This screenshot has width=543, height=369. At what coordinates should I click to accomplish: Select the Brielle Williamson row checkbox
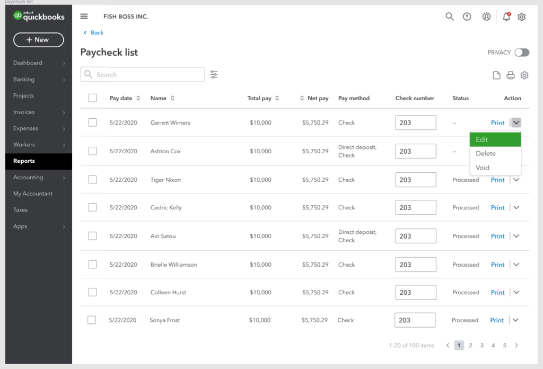pos(92,265)
